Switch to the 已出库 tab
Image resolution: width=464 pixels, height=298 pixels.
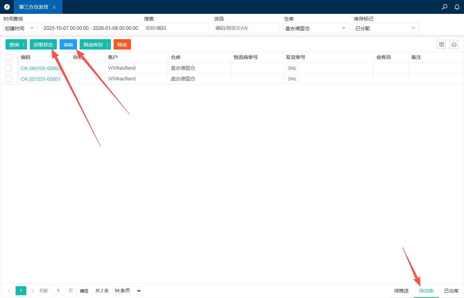coord(451,291)
